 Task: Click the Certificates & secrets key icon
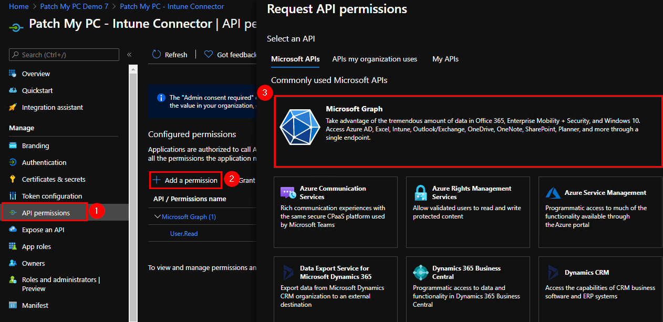(x=13, y=179)
